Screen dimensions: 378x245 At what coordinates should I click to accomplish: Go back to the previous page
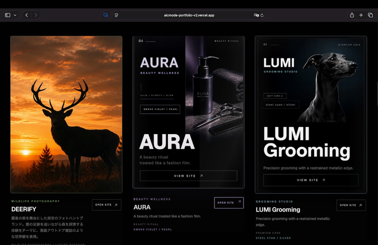tap(27, 15)
